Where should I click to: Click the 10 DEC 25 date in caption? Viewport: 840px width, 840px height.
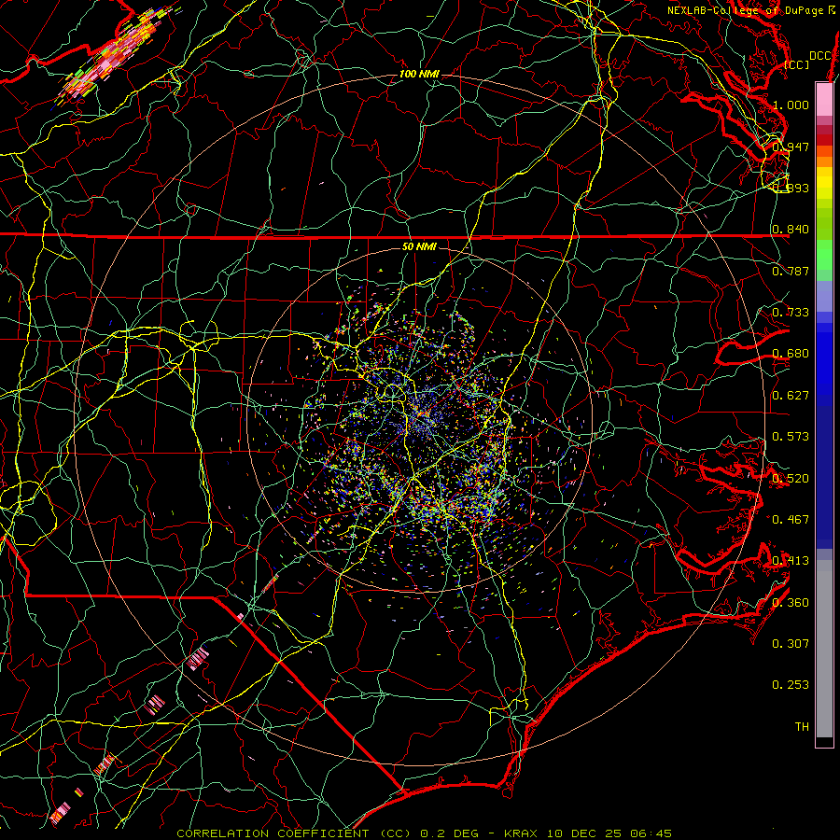[x=584, y=833]
